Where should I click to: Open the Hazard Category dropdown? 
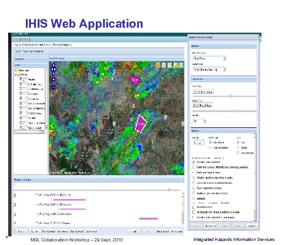(x=225, y=59)
